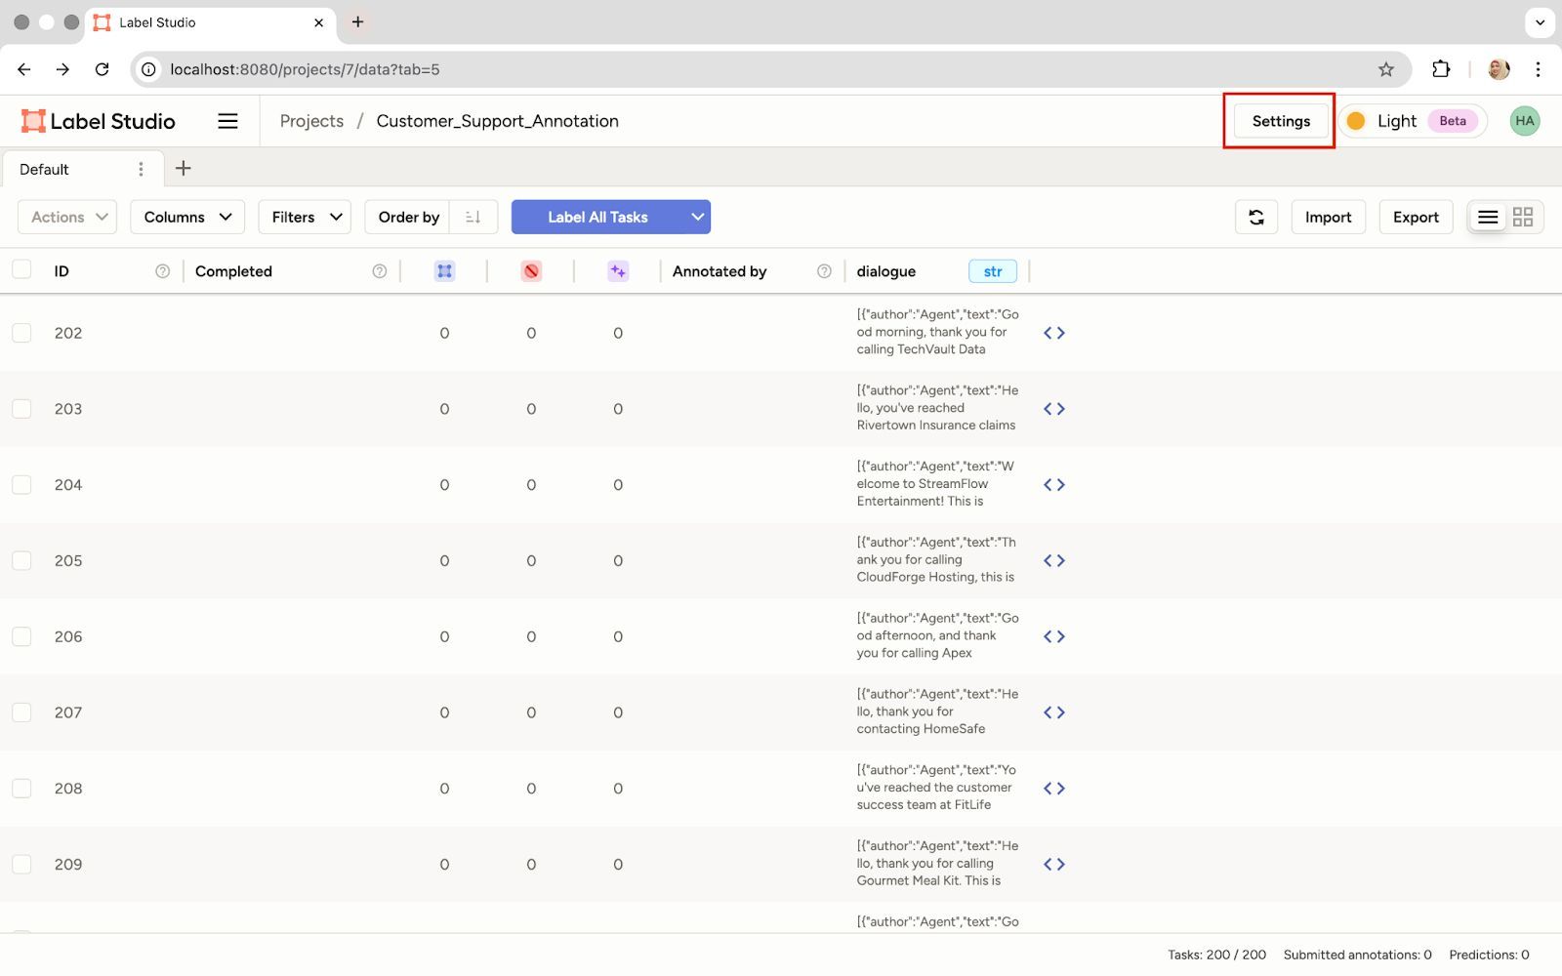
Task: Toggle the order direction sort icon
Action: pos(473,217)
